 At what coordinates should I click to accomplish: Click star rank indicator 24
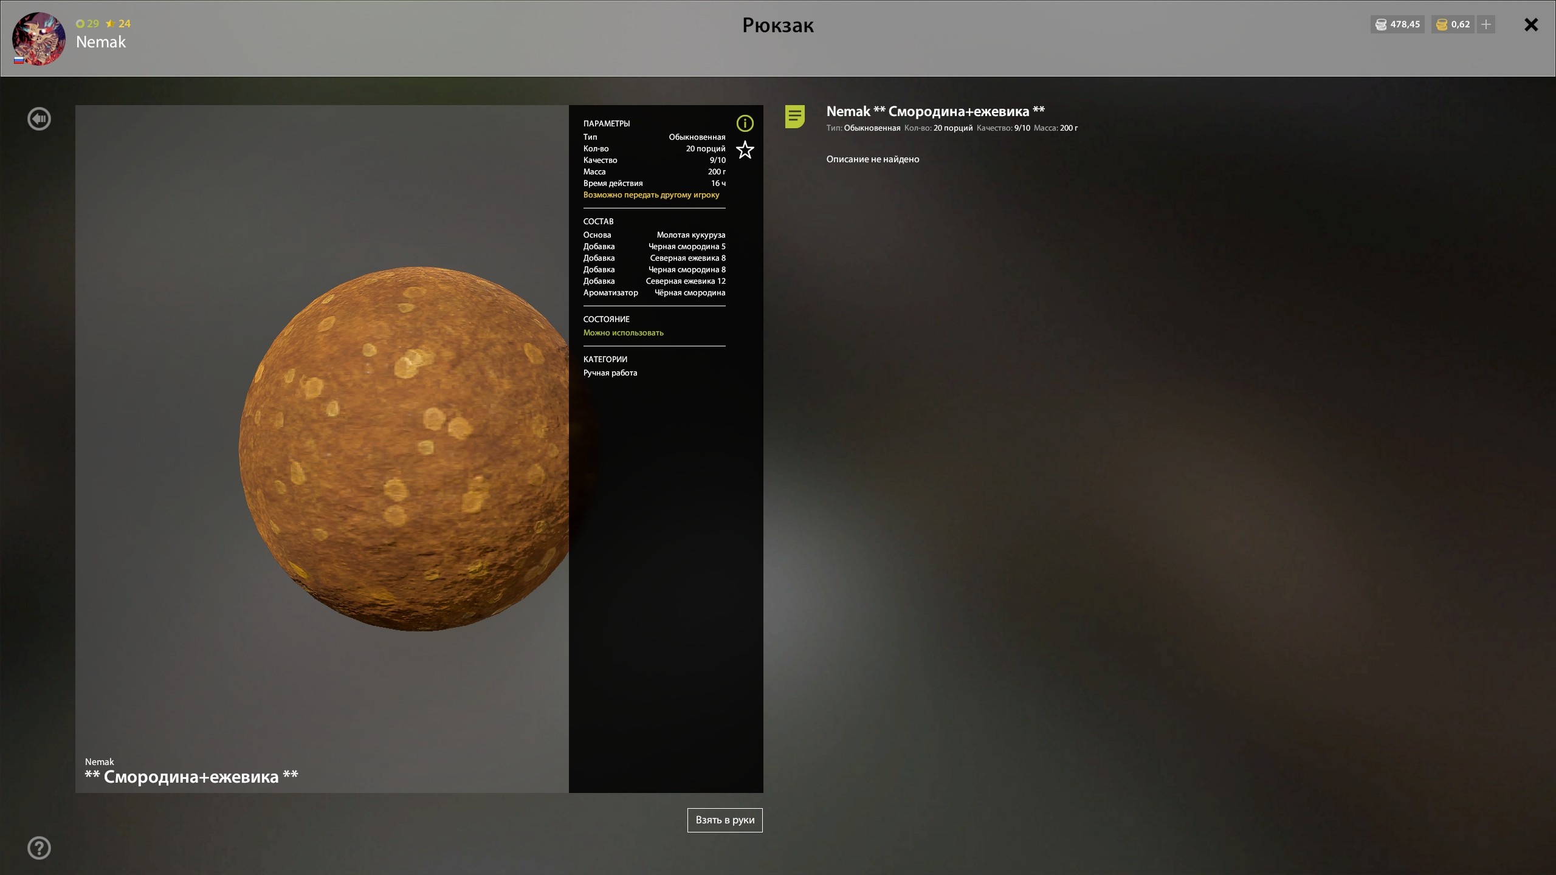pos(119,24)
